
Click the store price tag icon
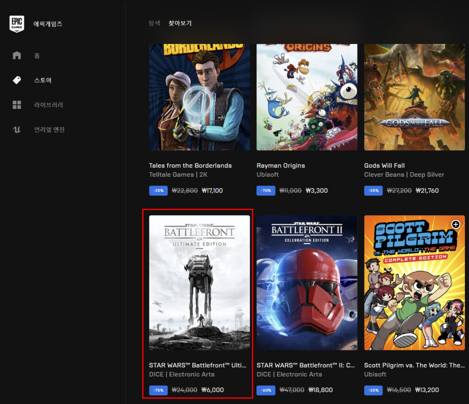pos(17,80)
